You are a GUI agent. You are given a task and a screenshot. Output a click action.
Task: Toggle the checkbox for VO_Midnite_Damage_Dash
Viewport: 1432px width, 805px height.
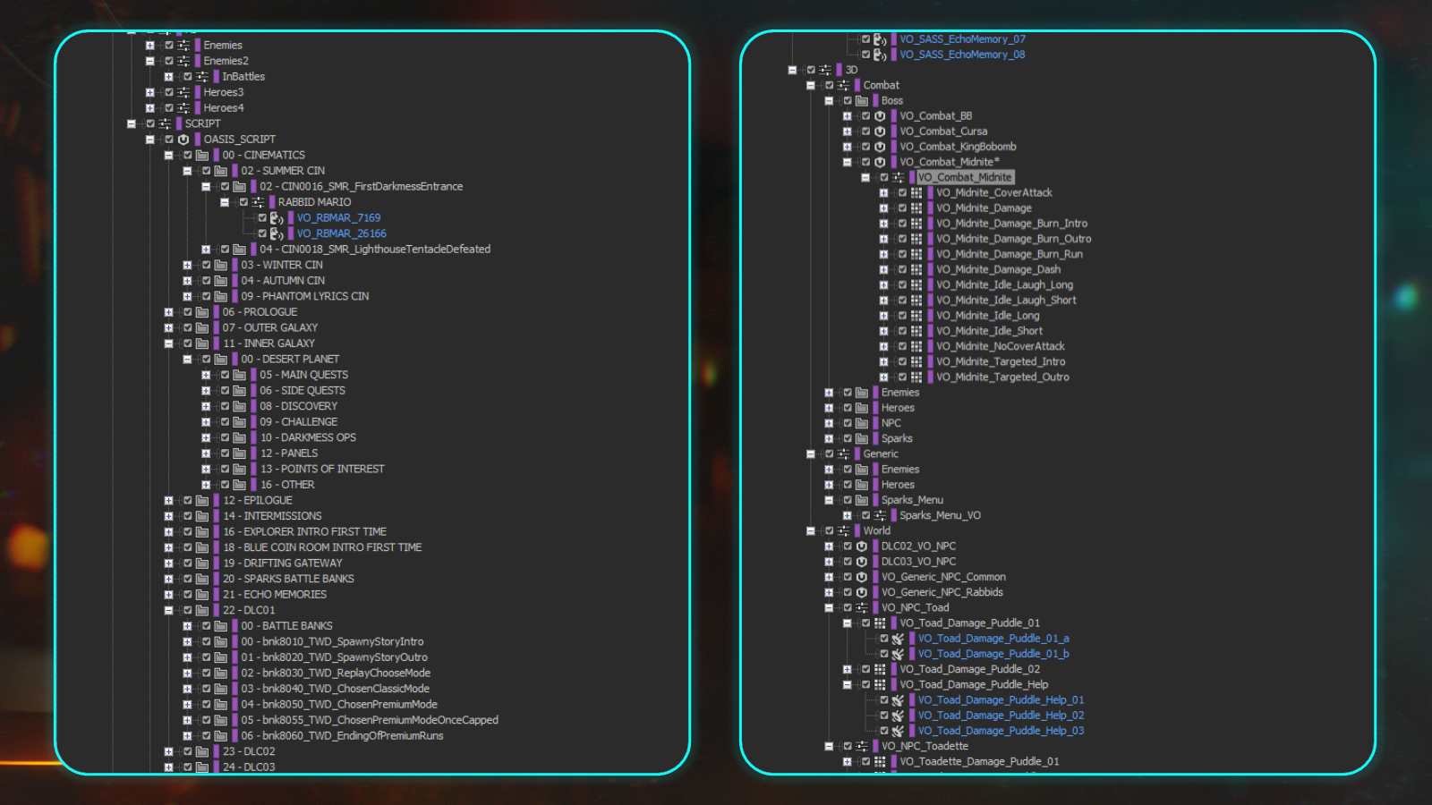(902, 269)
